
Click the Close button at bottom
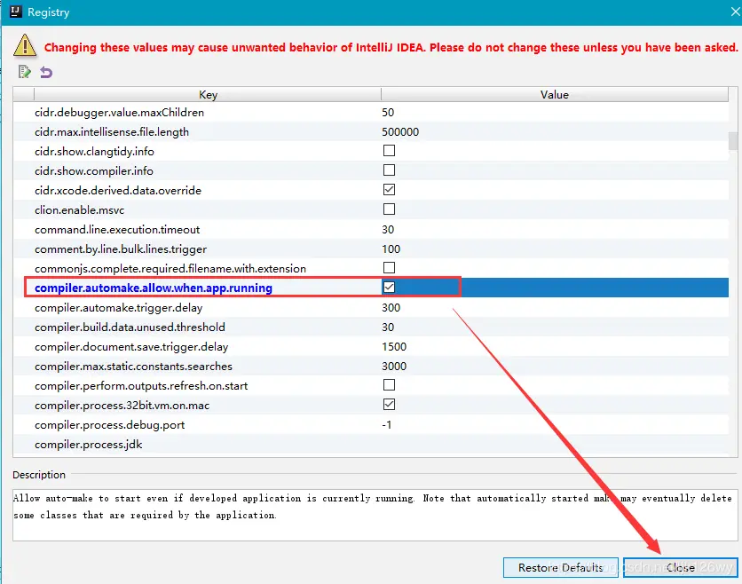(681, 567)
